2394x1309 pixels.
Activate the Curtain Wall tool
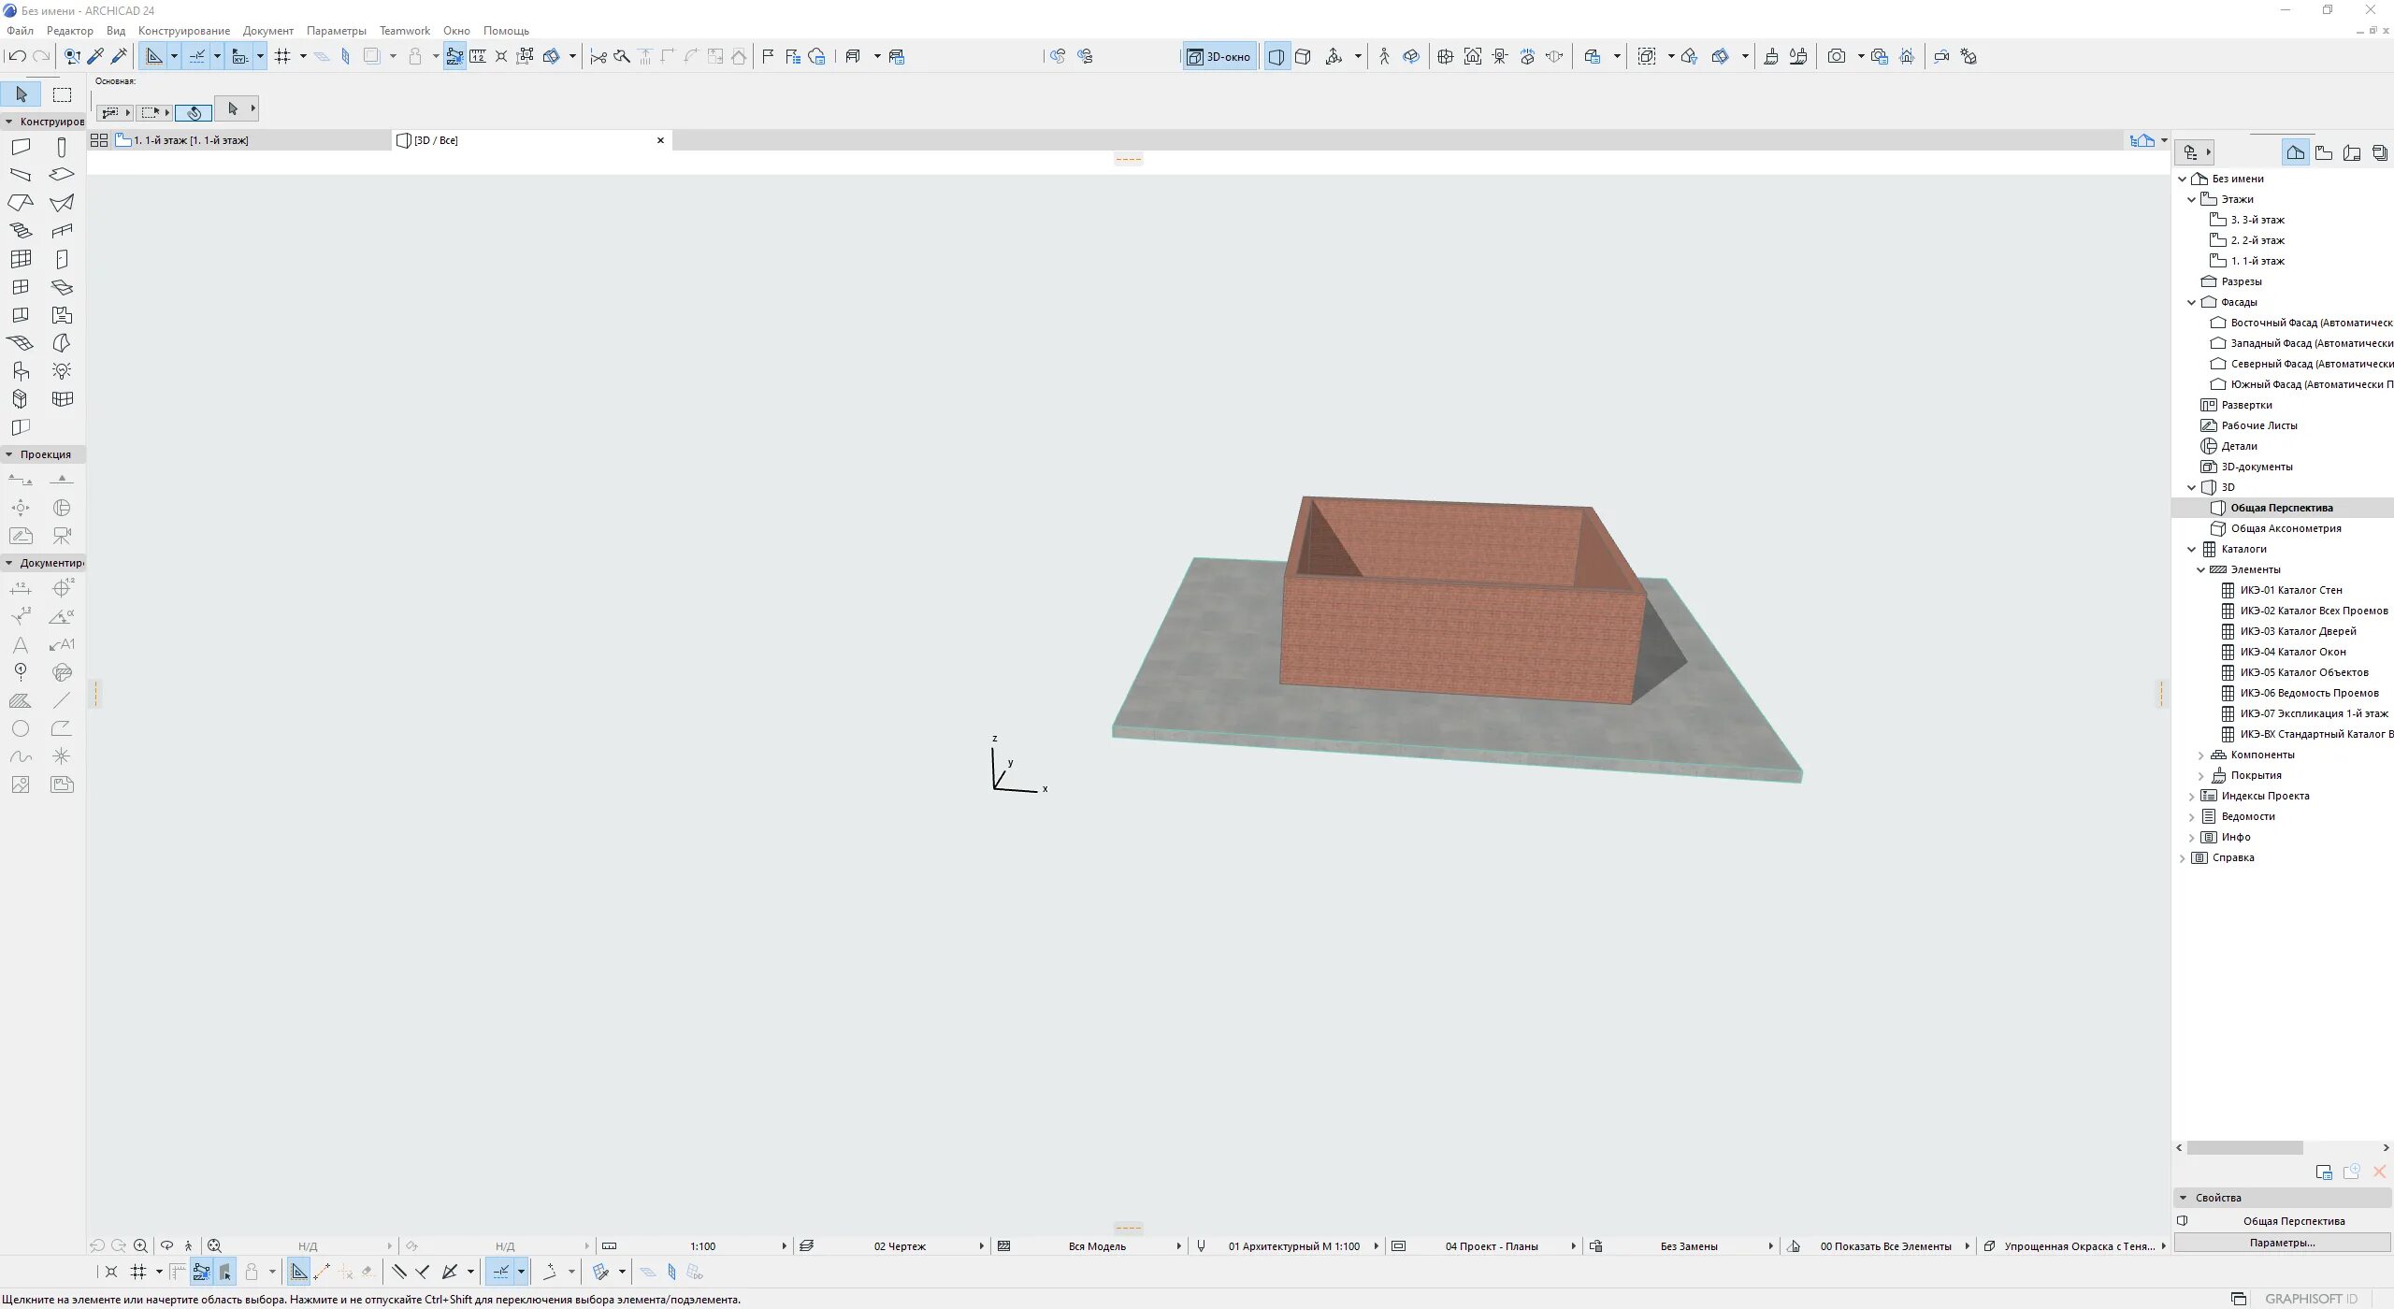(x=21, y=259)
